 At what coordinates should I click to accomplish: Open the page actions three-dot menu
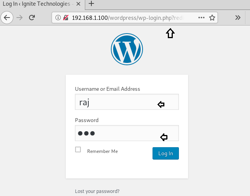point(201,18)
